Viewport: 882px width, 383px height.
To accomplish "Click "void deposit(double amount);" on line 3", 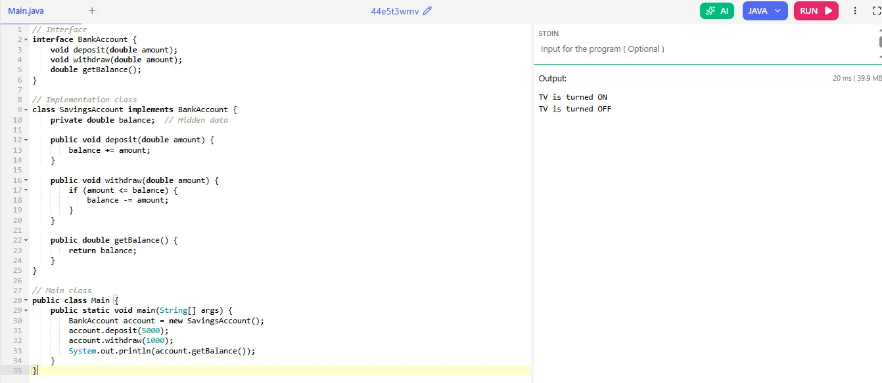I will click(114, 50).
